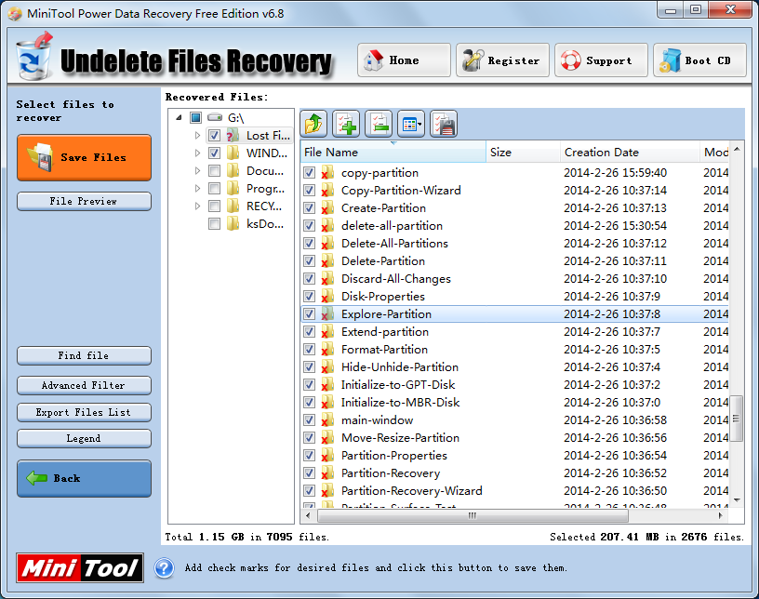Click the horizontal scrollbar right arrow
The image size is (759, 599).
720,515
